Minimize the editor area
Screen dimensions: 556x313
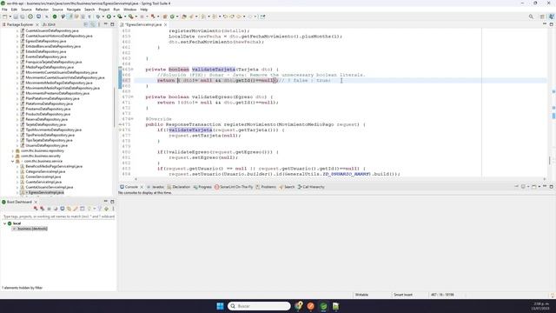coord(545,24)
